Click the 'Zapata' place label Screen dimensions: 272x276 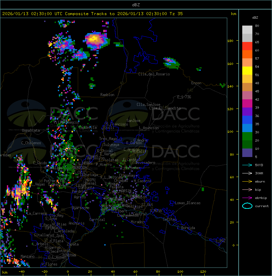[73, 244]
